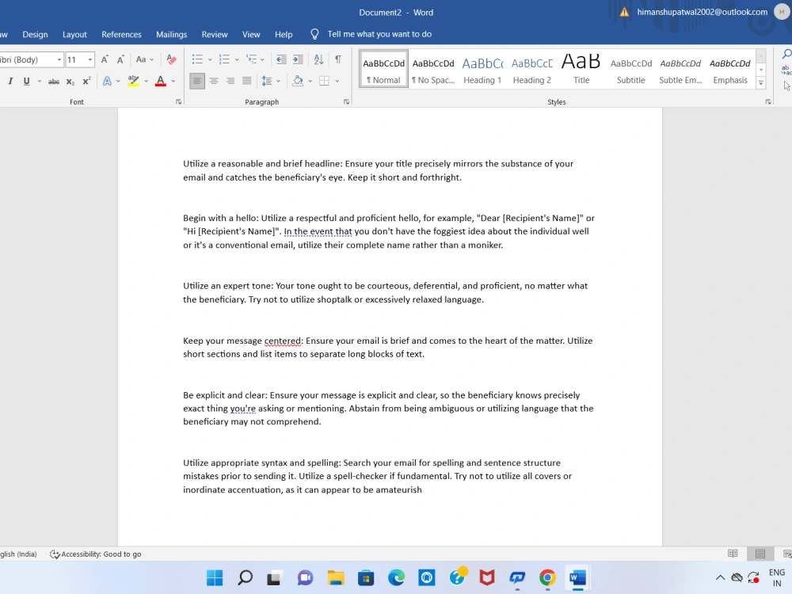Apply yellow text highlight color
The height and width of the screenshot is (594, 792).
pos(133,81)
